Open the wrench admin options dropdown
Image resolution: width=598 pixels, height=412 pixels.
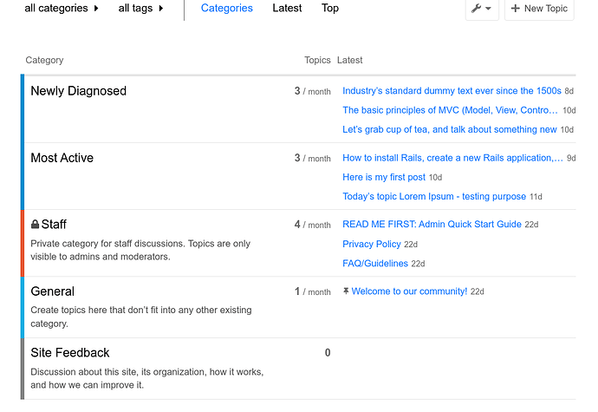482,9
